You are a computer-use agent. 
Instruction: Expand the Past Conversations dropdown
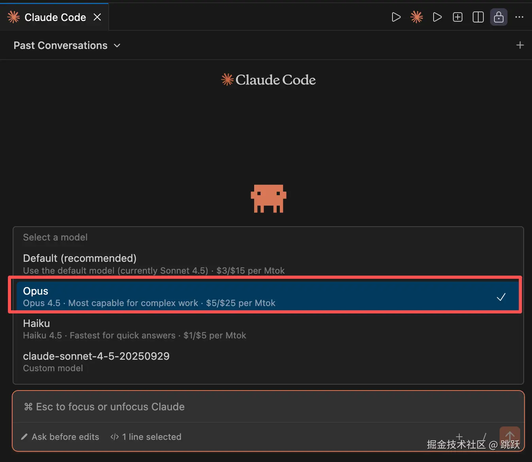67,45
